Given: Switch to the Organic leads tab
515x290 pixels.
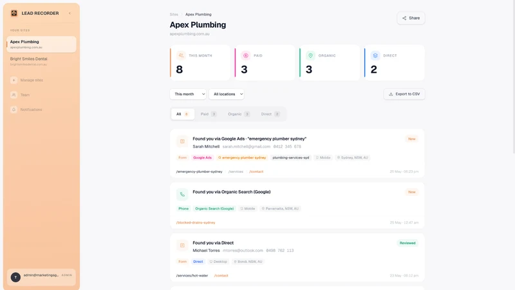Looking at the screenshot, I should coord(239,114).
